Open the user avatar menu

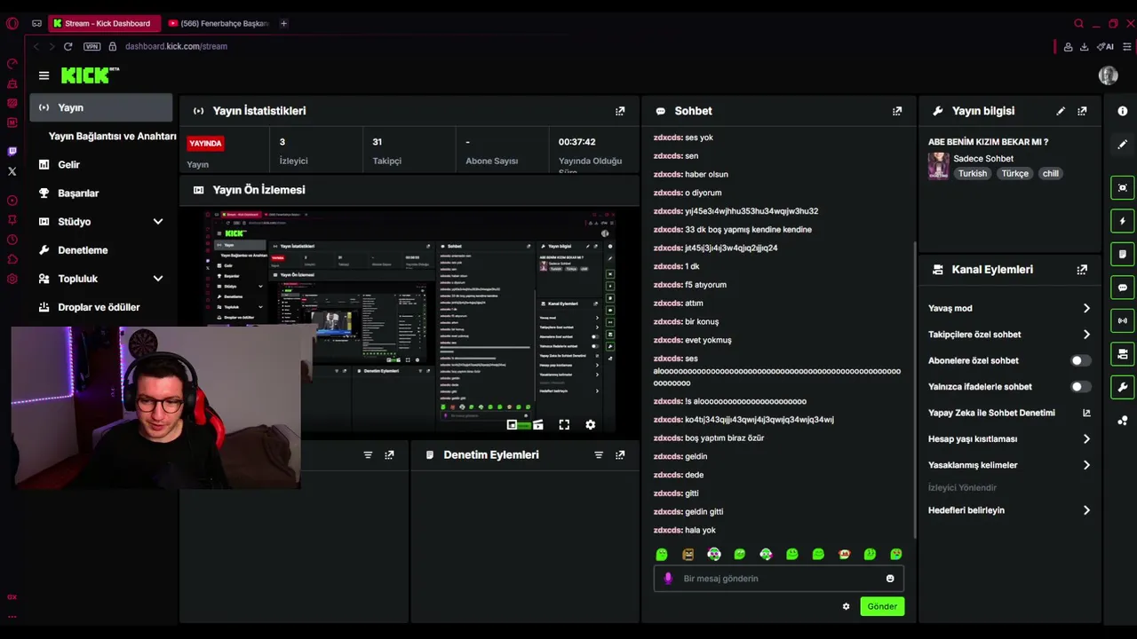[x=1108, y=75]
